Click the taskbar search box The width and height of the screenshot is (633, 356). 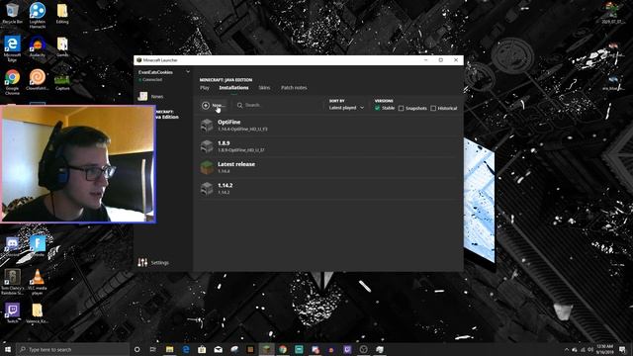click(72, 349)
